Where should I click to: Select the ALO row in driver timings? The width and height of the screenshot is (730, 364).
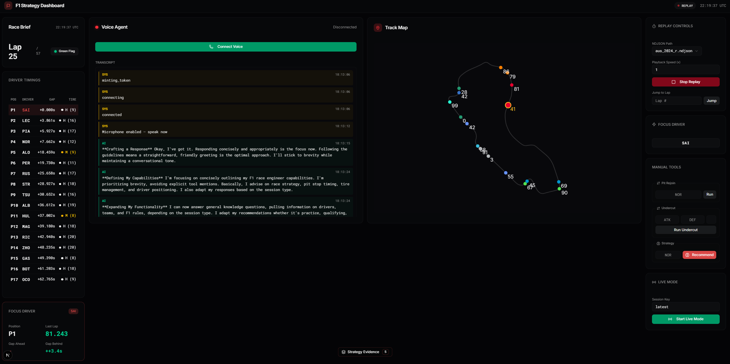[43, 152]
